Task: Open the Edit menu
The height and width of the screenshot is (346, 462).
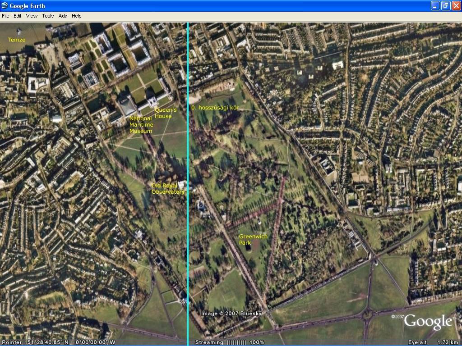Action: 18,16
